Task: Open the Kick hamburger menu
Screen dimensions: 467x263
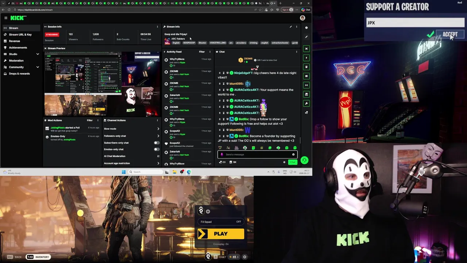Action: [6, 18]
